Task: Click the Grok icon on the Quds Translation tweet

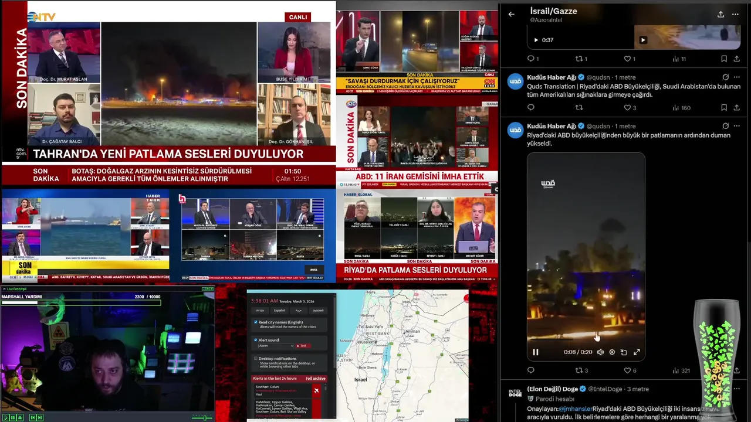Action: 725,77
